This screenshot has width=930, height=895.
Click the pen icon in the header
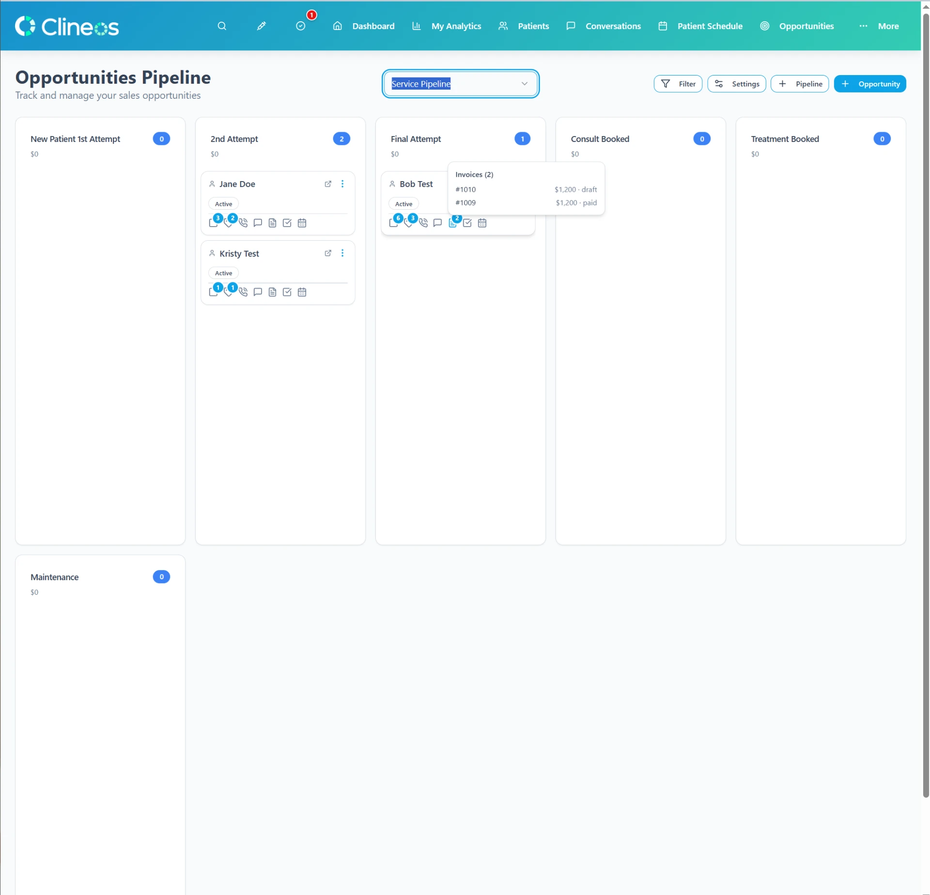[261, 26]
